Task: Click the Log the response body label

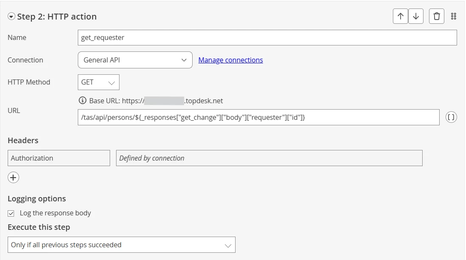Action: (55, 213)
